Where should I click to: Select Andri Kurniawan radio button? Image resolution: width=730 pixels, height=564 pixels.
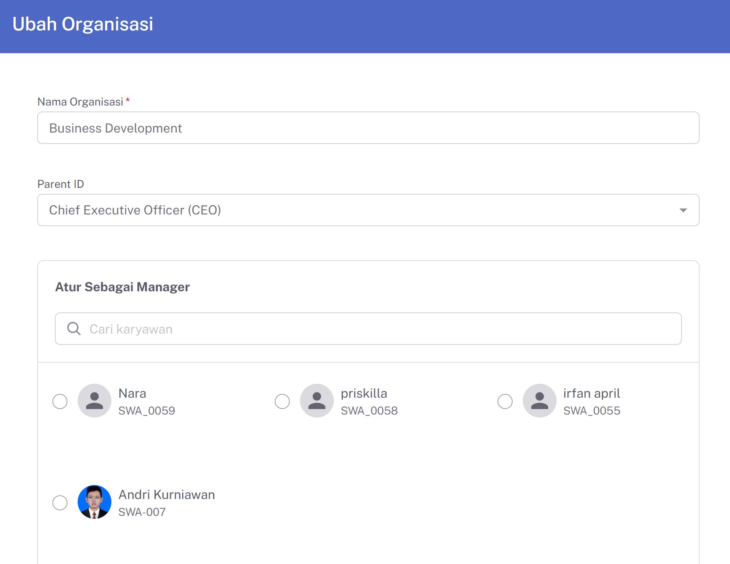pyautogui.click(x=60, y=503)
